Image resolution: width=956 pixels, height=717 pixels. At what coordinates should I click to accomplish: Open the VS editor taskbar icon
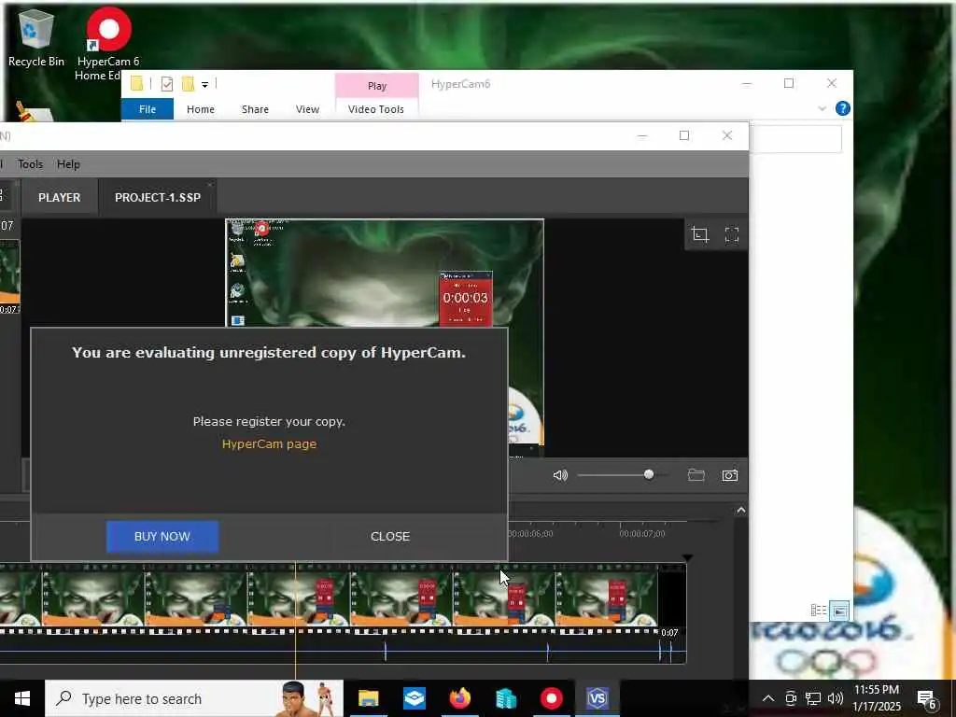coord(597,698)
